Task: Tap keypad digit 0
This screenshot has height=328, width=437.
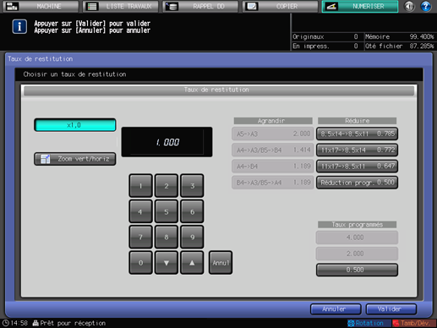Action: pos(140,263)
